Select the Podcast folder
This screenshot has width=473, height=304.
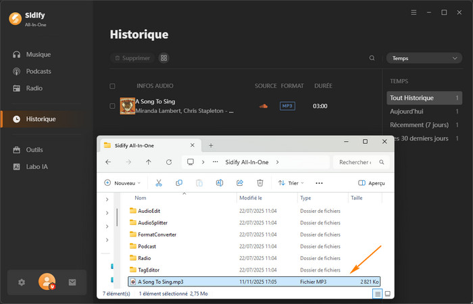[254, 247]
